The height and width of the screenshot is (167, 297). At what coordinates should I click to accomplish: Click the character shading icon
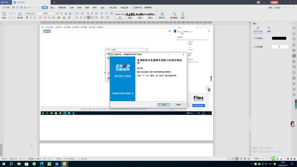tap(69, 18)
